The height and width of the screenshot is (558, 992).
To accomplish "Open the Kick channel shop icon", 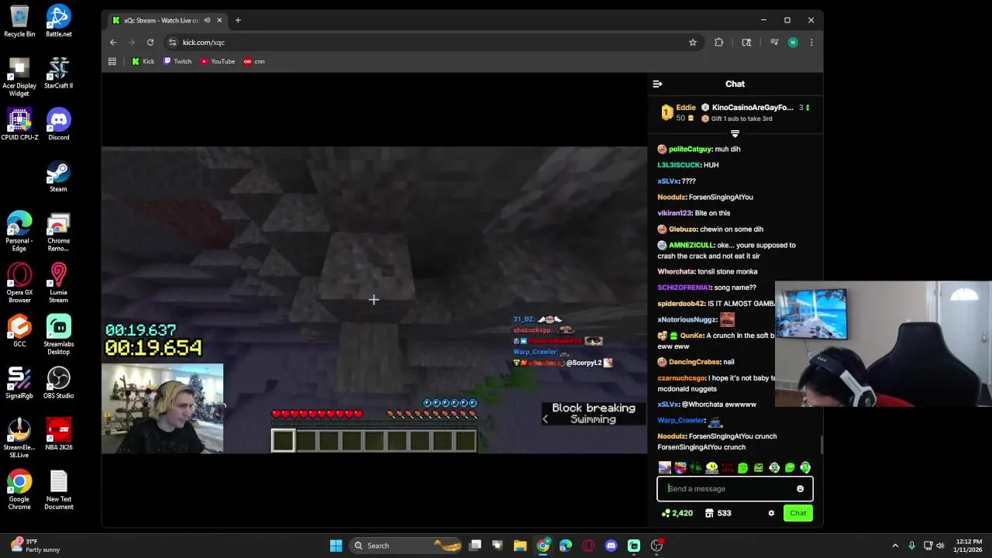I will click(709, 513).
